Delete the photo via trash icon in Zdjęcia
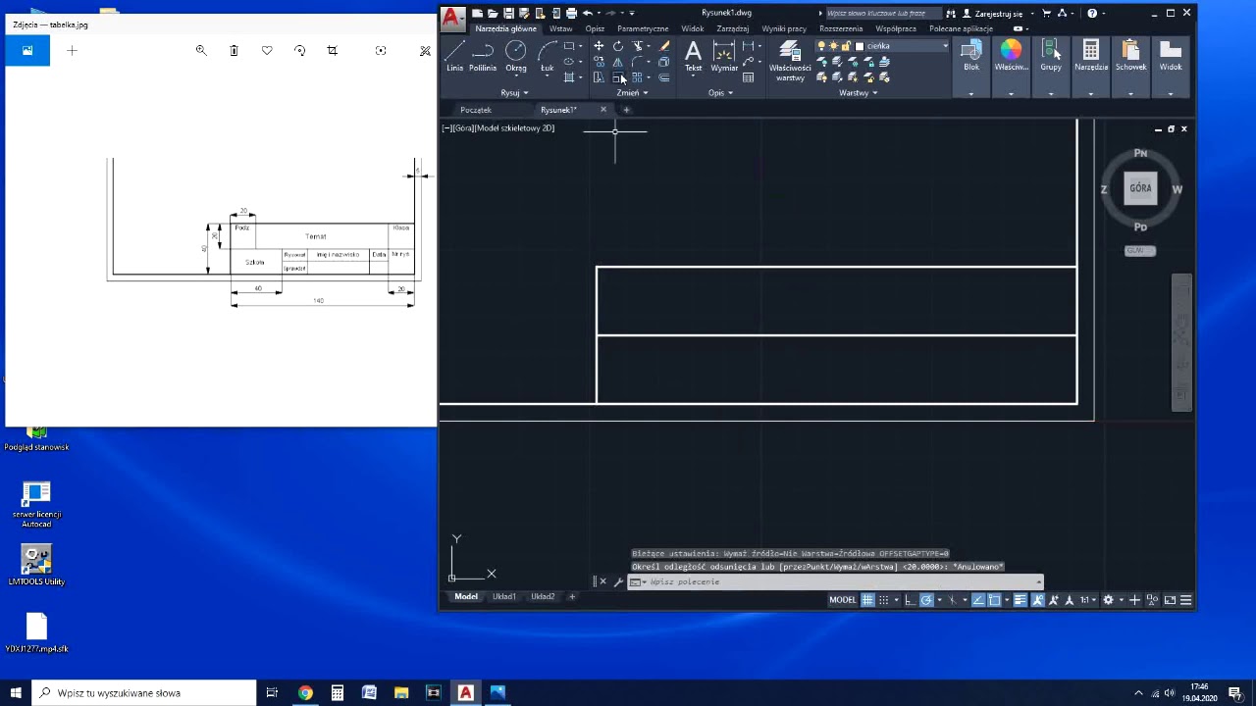The height and width of the screenshot is (706, 1256). point(234,51)
